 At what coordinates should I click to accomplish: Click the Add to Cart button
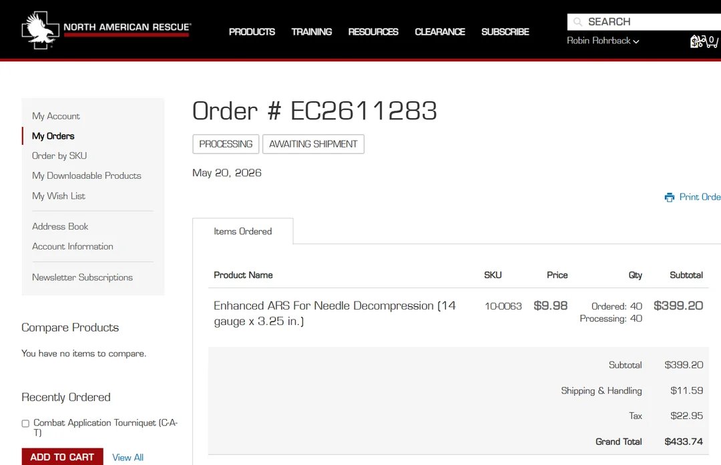click(x=63, y=457)
